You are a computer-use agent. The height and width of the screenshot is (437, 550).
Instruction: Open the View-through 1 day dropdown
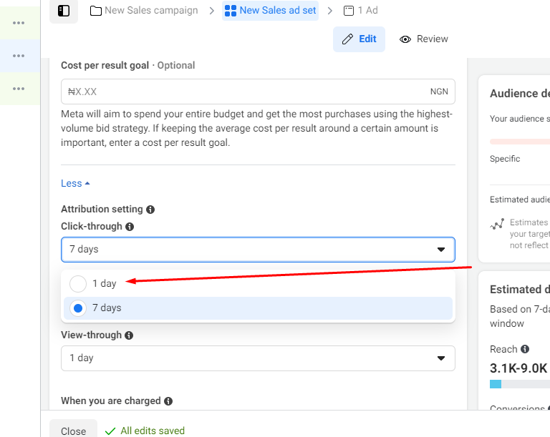point(258,358)
